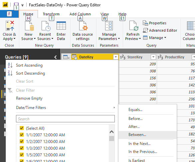Click in the filter Search box
Screen dimensions: 195x162
point(65,119)
